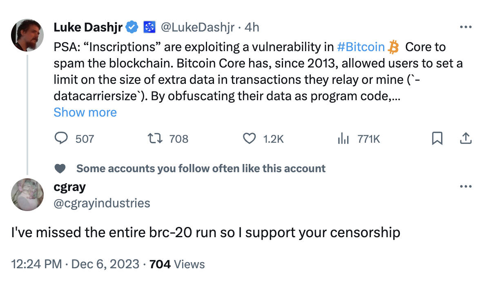Expand the tweet with Show more

(x=85, y=112)
